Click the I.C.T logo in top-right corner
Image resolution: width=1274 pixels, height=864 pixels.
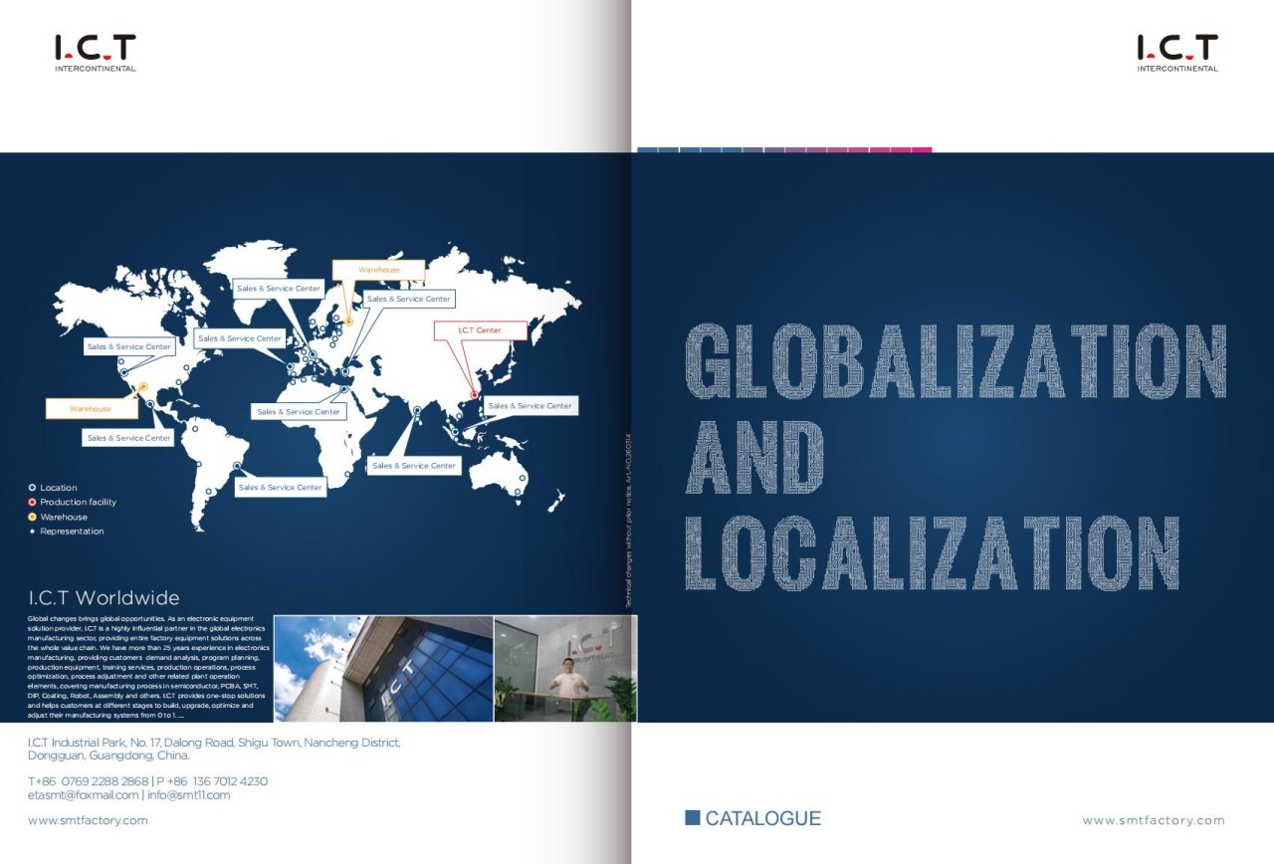(1177, 51)
